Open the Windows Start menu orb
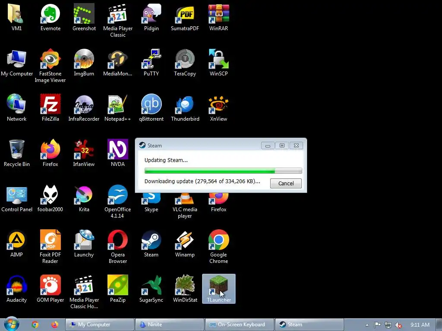Image resolution: width=442 pixels, height=331 pixels. click(x=11, y=324)
